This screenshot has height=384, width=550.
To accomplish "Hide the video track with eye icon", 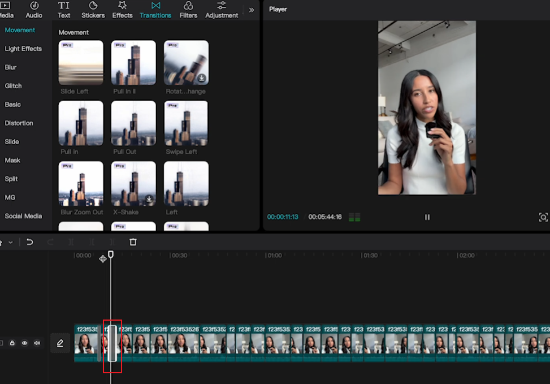I will [x=24, y=343].
